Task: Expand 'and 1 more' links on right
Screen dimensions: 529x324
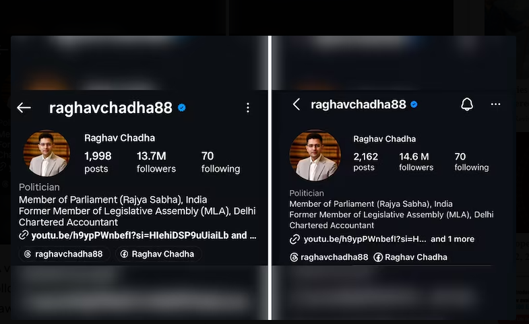Action: click(452, 239)
